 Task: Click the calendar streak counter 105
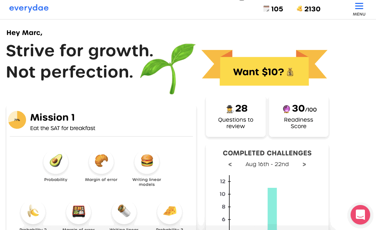tap(273, 9)
